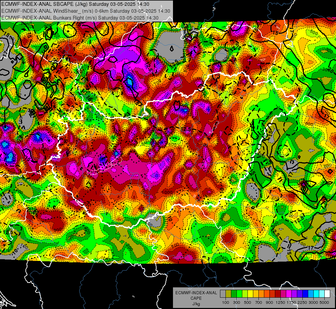The width and height of the screenshot is (336, 309).
Task: Pick the bright green legend swatch after 300
Action: coord(239,294)
